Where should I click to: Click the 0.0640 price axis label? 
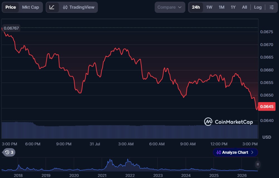(266, 121)
